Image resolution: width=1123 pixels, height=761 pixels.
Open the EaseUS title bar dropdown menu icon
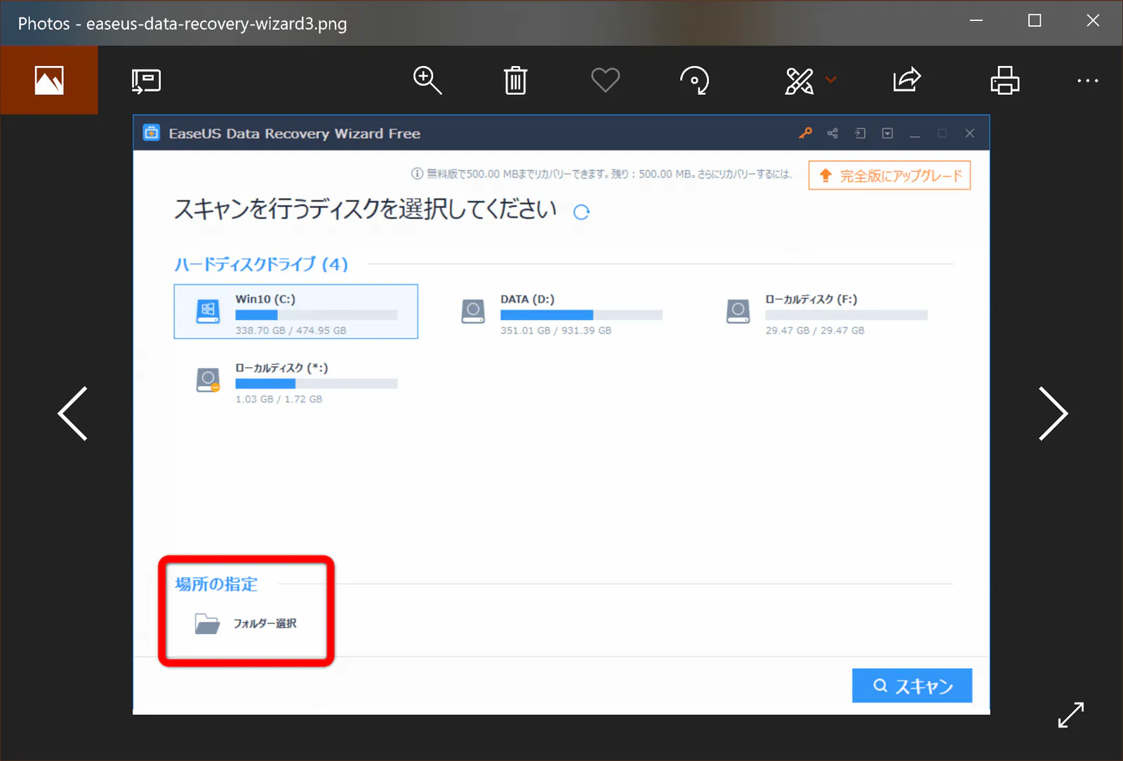tap(887, 133)
